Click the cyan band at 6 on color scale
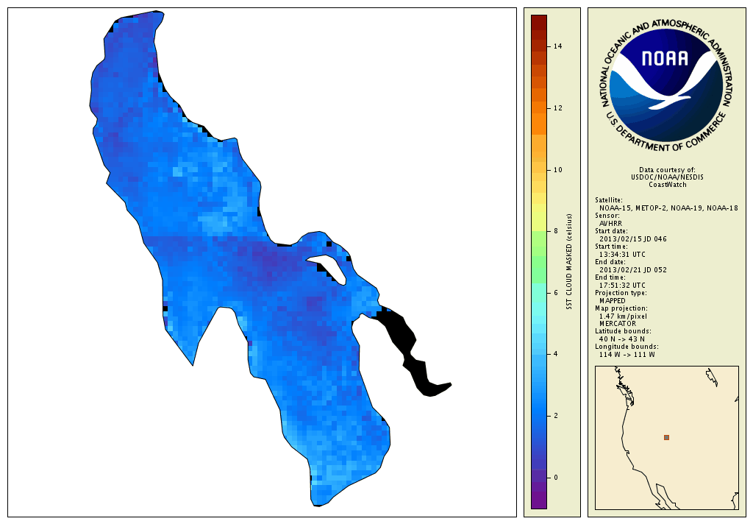 pyautogui.click(x=539, y=293)
